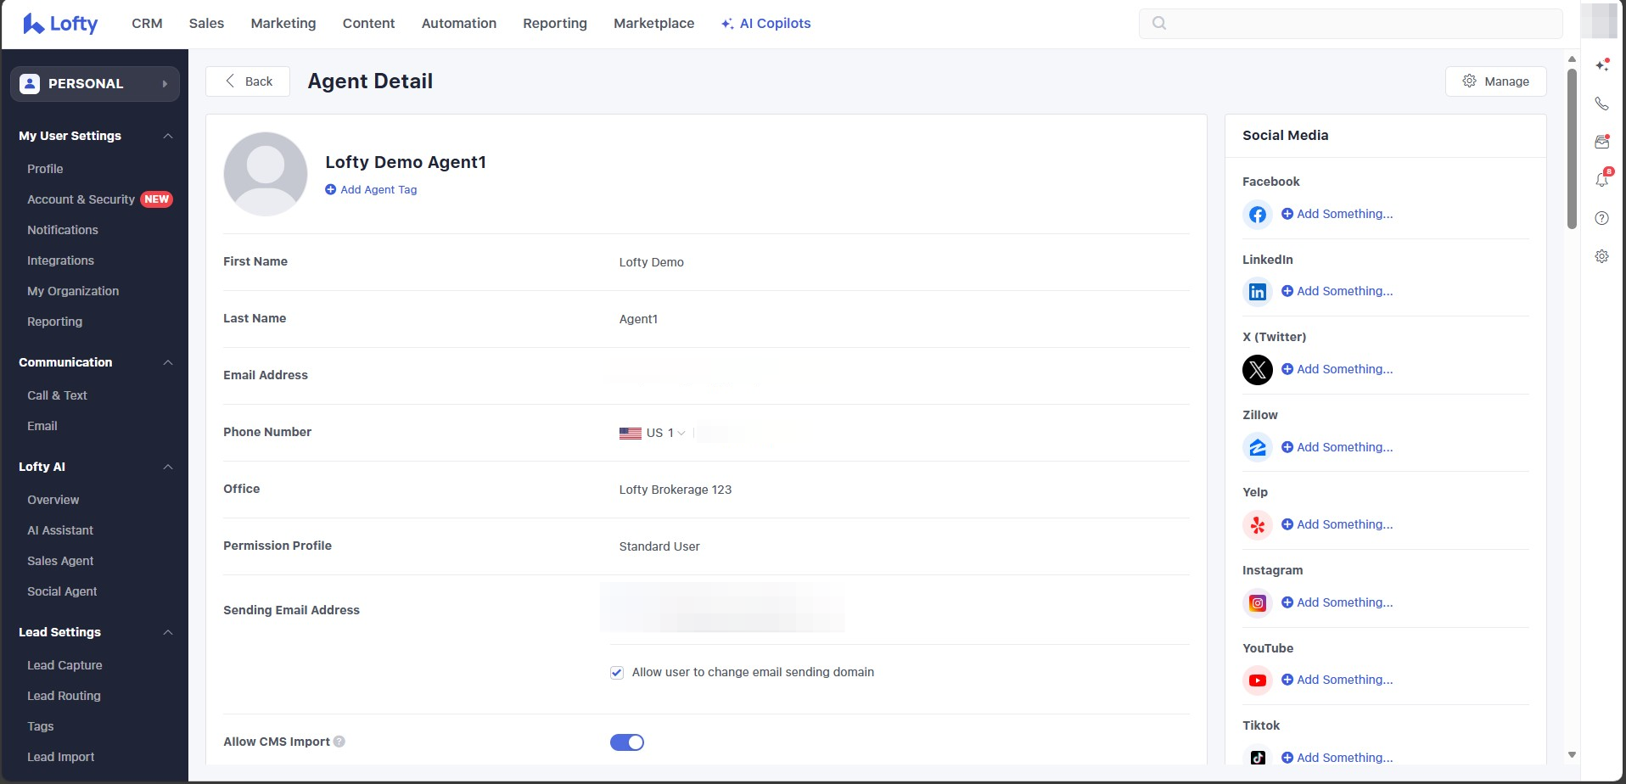This screenshot has height=784, width=1626.
Task: Open the notifications bell icon
Action: tap(1602, 179)
